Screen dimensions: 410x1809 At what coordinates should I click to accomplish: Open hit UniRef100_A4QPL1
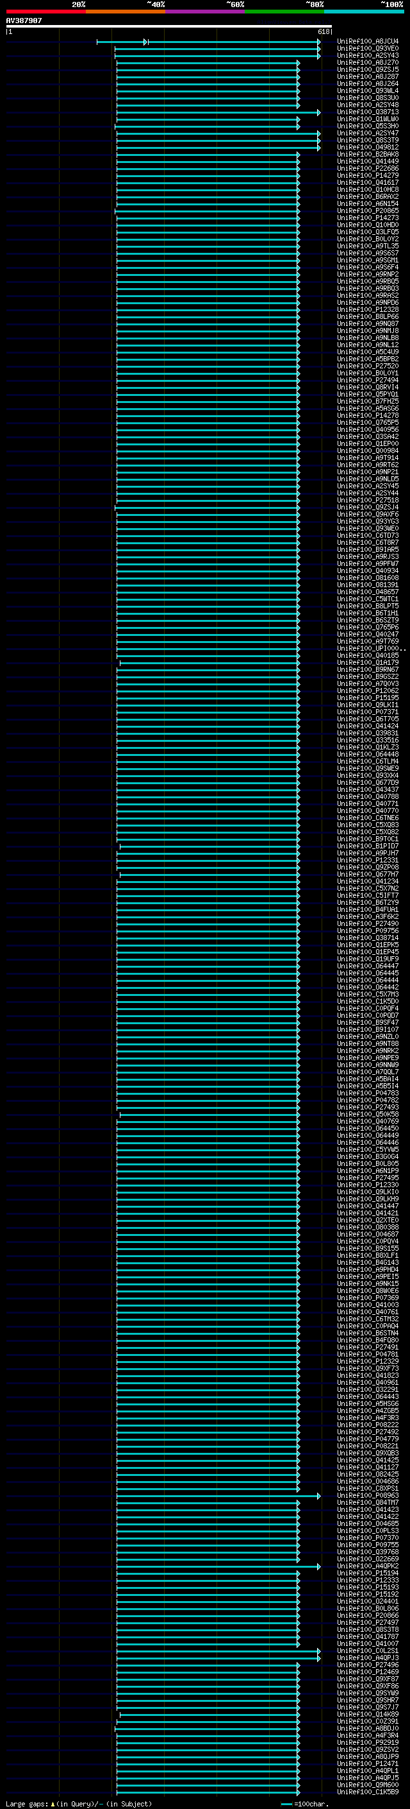click(368, 1770)
